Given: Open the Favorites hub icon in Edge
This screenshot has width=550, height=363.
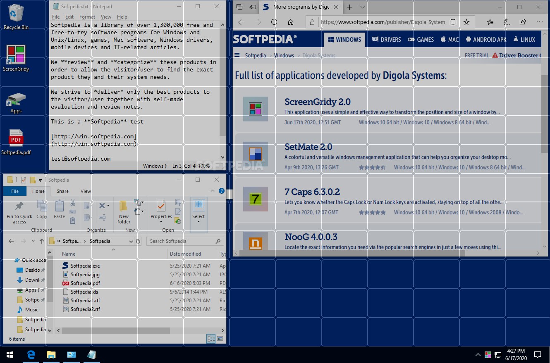Looking at the screenshot, I should pos(490,22).
